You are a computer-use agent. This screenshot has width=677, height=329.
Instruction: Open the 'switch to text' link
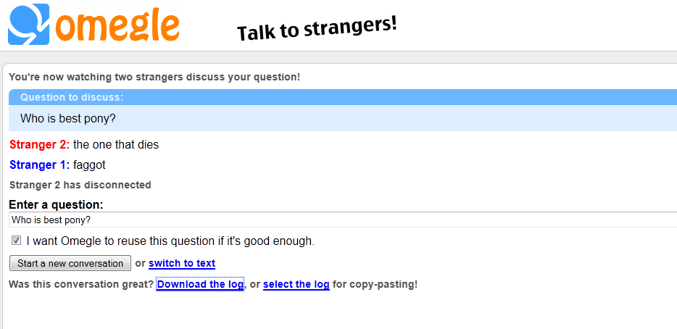pos(182,263)
